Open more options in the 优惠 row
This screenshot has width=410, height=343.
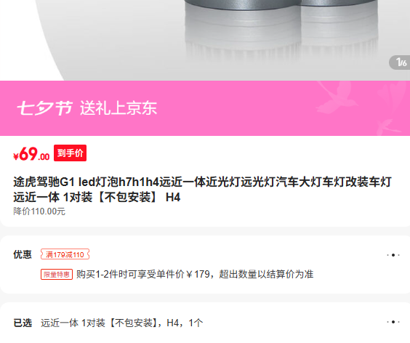click(393, 255)
